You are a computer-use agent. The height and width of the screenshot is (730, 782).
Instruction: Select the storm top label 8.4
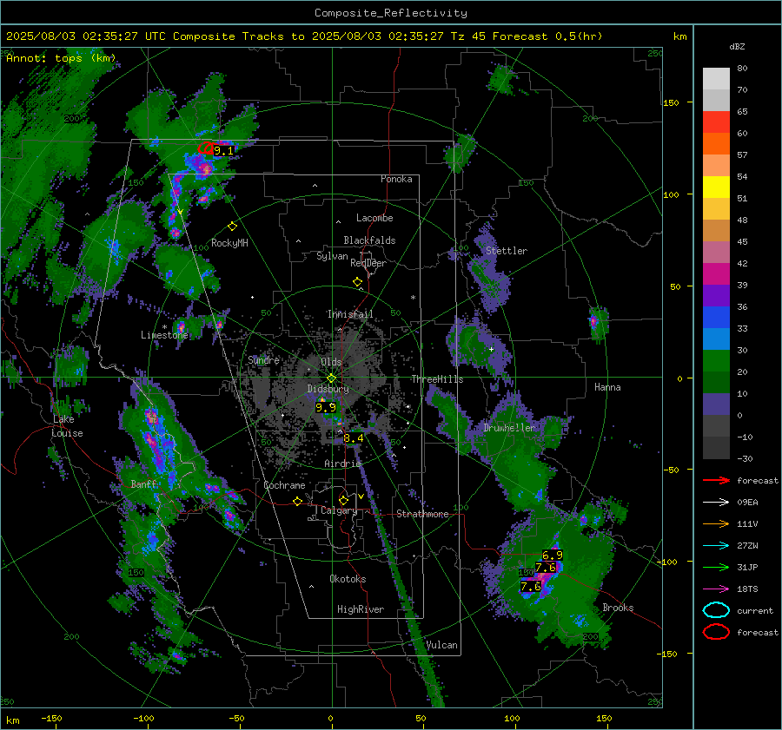point(353,438)
